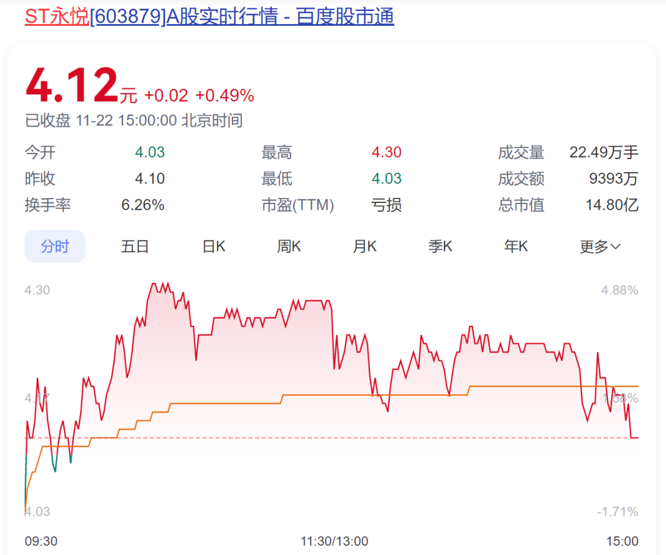Expand the 更多 dropdown
Screen dimensions: 666x555
click(600, 247)
